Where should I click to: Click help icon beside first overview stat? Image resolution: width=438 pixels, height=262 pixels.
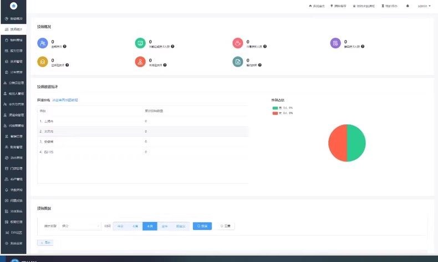click(64, 47)
